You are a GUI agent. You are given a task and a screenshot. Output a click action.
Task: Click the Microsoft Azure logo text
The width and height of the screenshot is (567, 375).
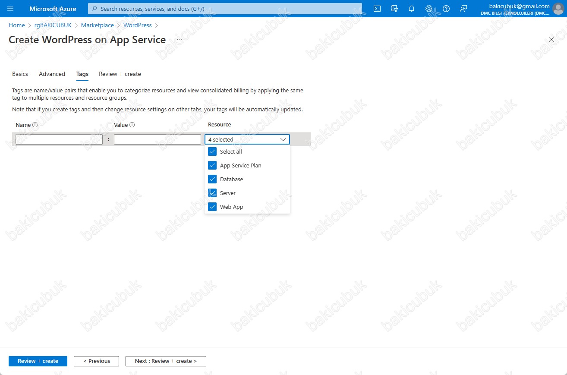coord(53,9)
